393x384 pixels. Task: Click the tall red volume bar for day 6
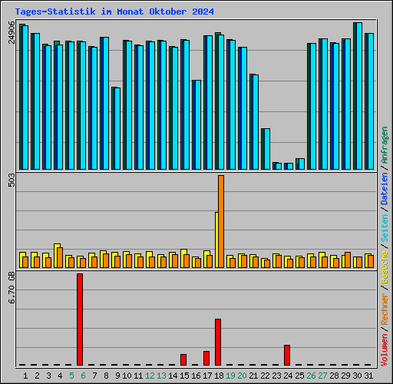point(80,319)
